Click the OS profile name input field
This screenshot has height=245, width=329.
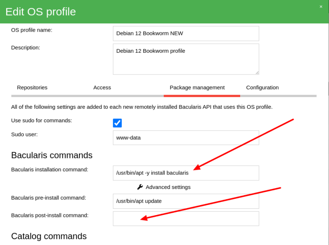[x=186, y=33]
